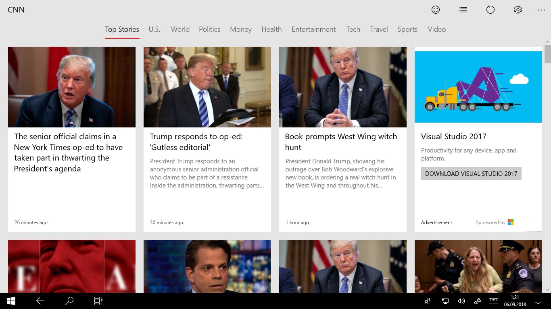The image size is (551, 309).
Task: Click the scrollbar up arrow
Action: click(548, 41)
